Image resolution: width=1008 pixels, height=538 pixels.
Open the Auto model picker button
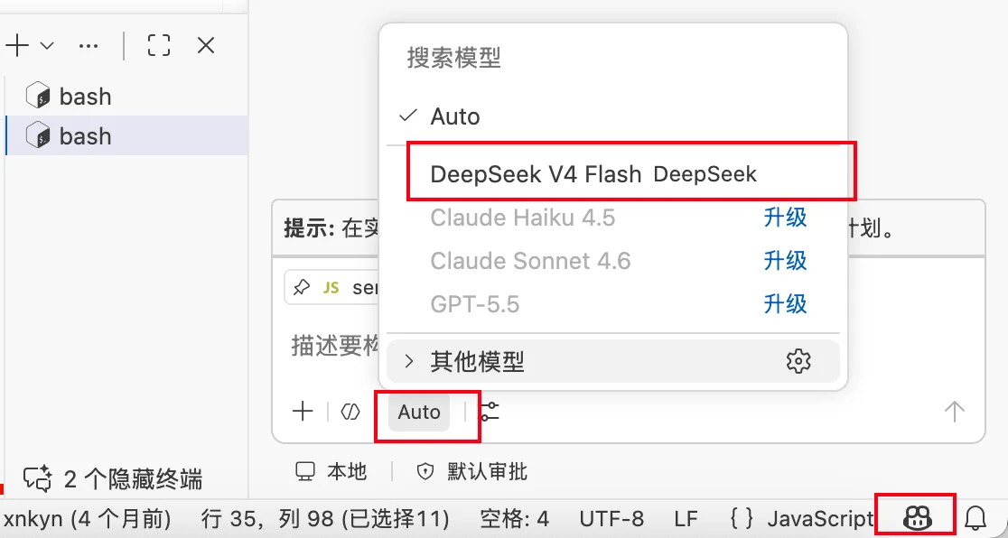(419, 412)
